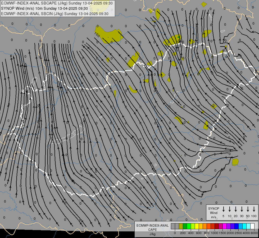This screenshot has width=259, height=238.
Task: Click the '600' tick label on CAPE scale
Action: pos(199,233)
